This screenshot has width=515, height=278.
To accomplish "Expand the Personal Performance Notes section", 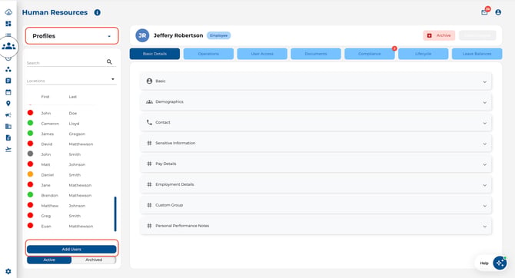I will click(316, 226).
